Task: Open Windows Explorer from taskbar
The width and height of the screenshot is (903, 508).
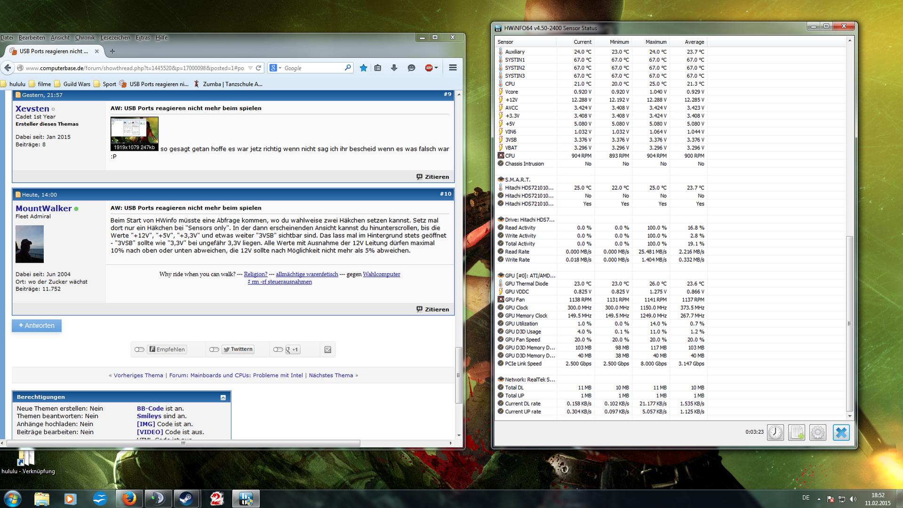Action: [41, 499]
